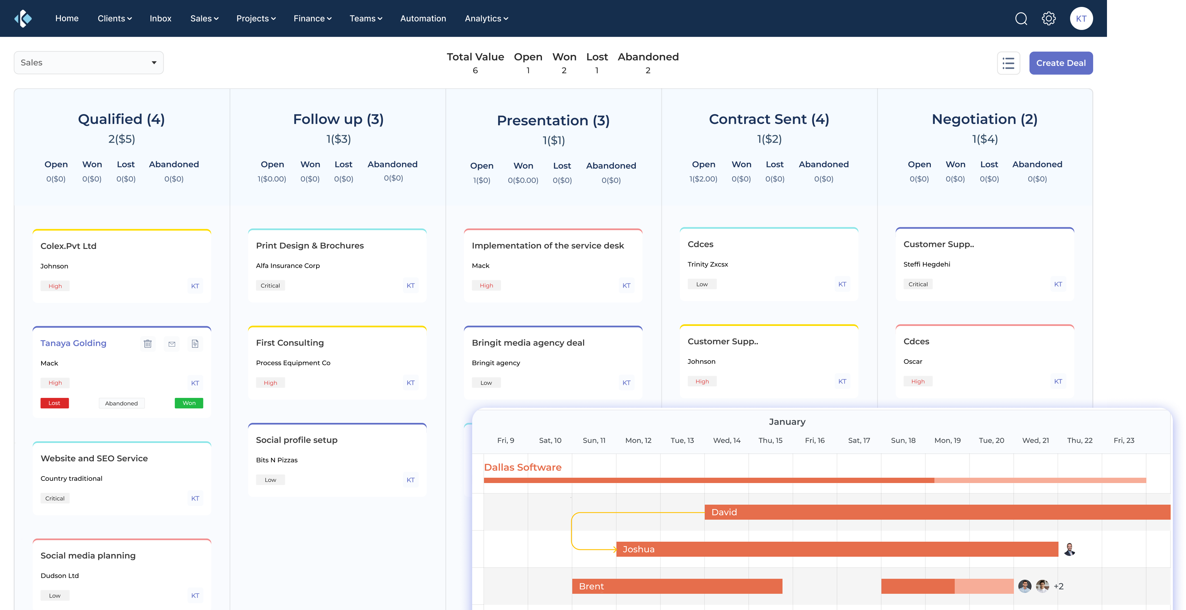
Task: Expand the Finance menu
Action: pyautogui.click(x=312, y=18)
